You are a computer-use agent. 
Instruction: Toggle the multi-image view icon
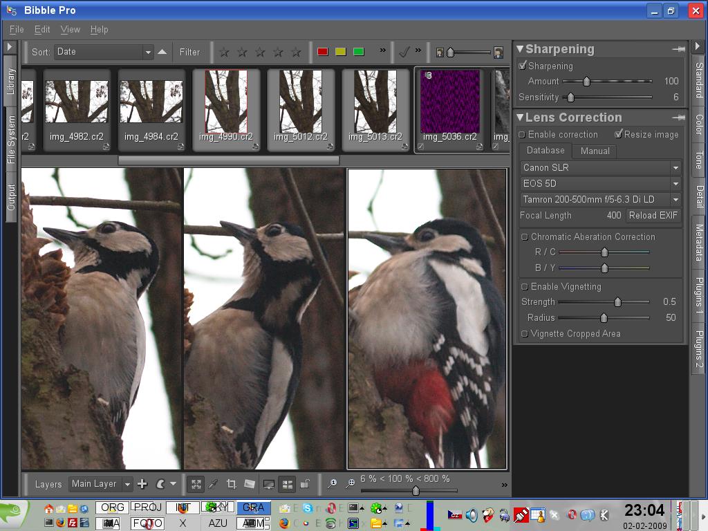click(x=287, y=485)
